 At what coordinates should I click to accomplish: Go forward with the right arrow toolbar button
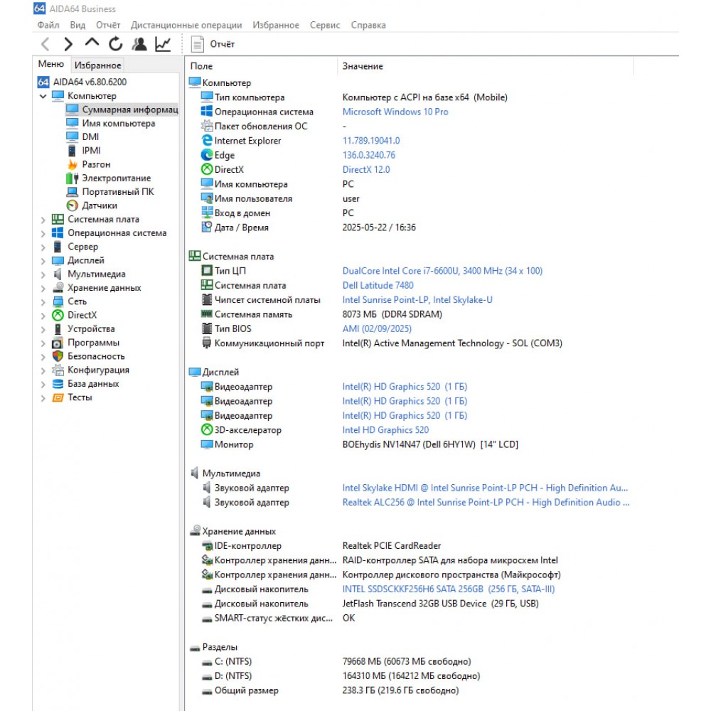pyautogui.click(x=68, y=44)
